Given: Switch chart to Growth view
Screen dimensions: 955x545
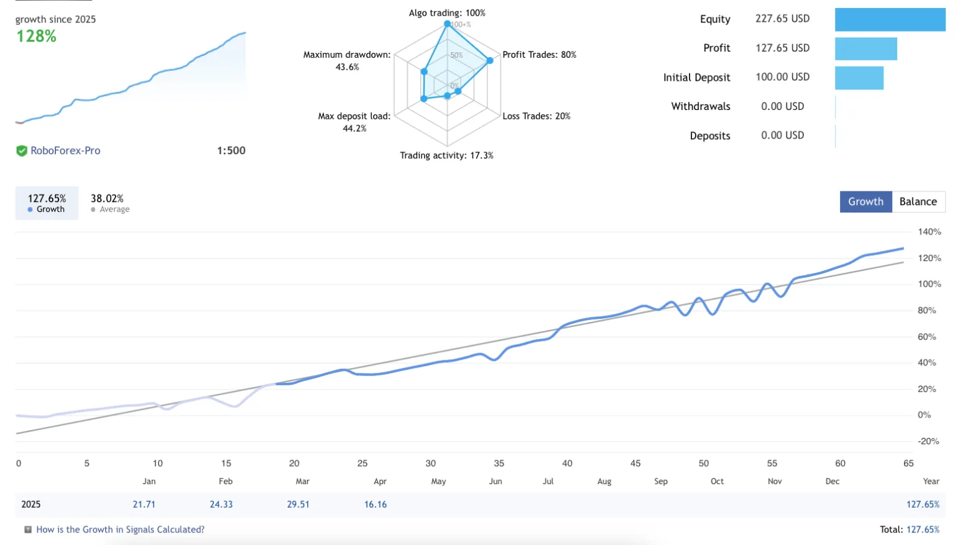Looking at the screenshot, I should coord(865,201).
